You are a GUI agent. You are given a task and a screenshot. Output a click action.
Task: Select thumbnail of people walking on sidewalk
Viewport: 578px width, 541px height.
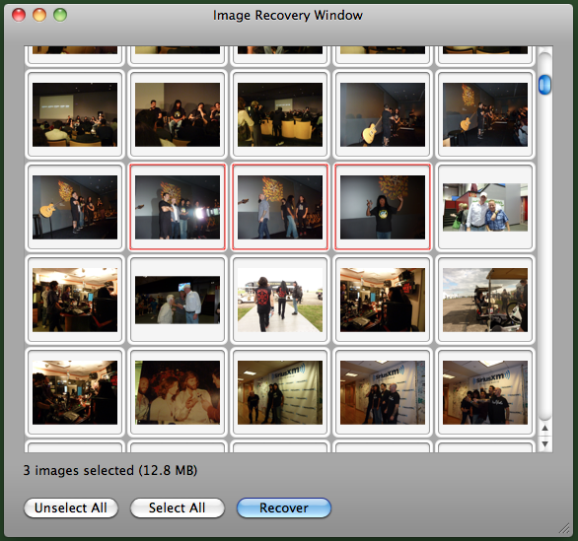tap(280, 300)
